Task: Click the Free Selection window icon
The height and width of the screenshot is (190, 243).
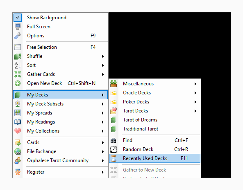Action: pyautogui.click(x=18, y=47)
